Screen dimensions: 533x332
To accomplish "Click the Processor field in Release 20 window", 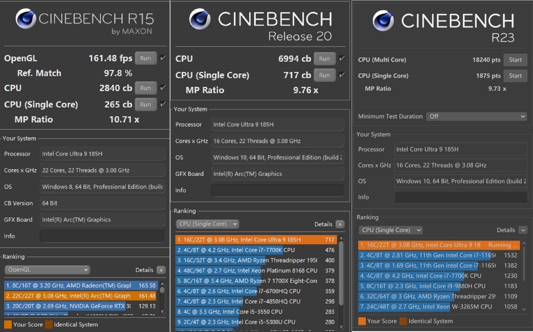I will click(278, 124).
